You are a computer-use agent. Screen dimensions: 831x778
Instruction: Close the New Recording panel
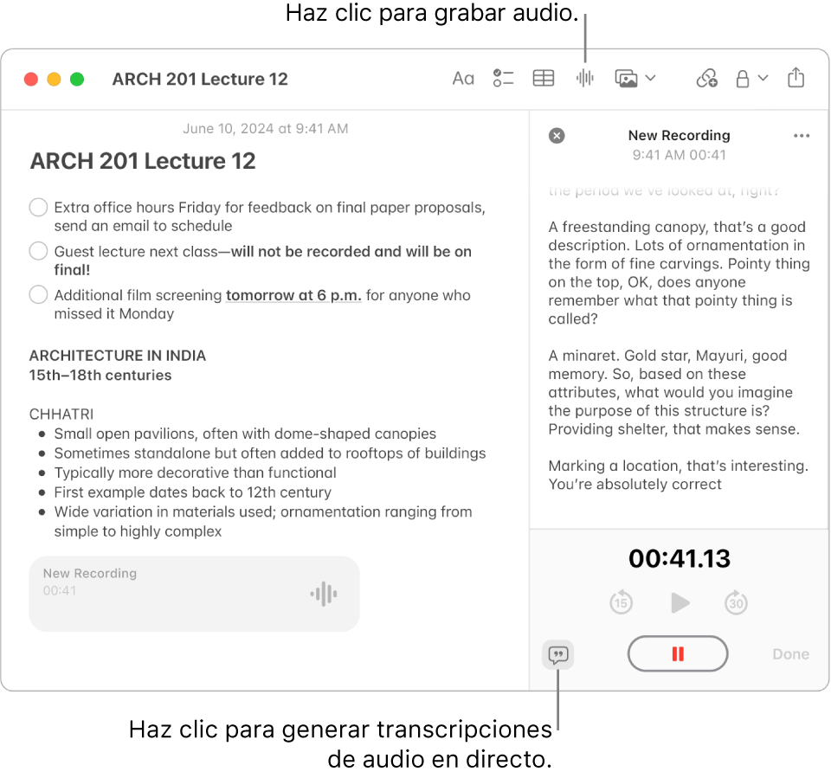click(x=557, y=136)
